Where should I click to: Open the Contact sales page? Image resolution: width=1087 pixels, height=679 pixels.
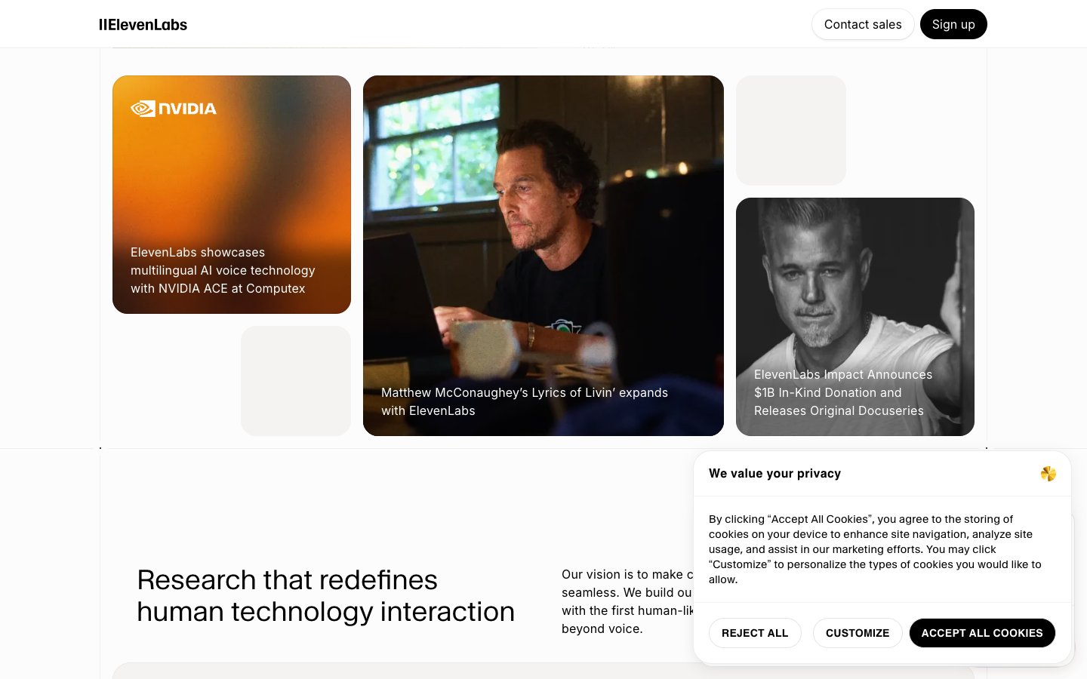tap(862, 24)
